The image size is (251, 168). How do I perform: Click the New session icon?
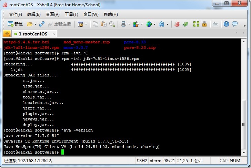click(15, 24)
